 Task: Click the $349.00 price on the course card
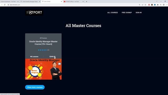click(x=52, y=56)
